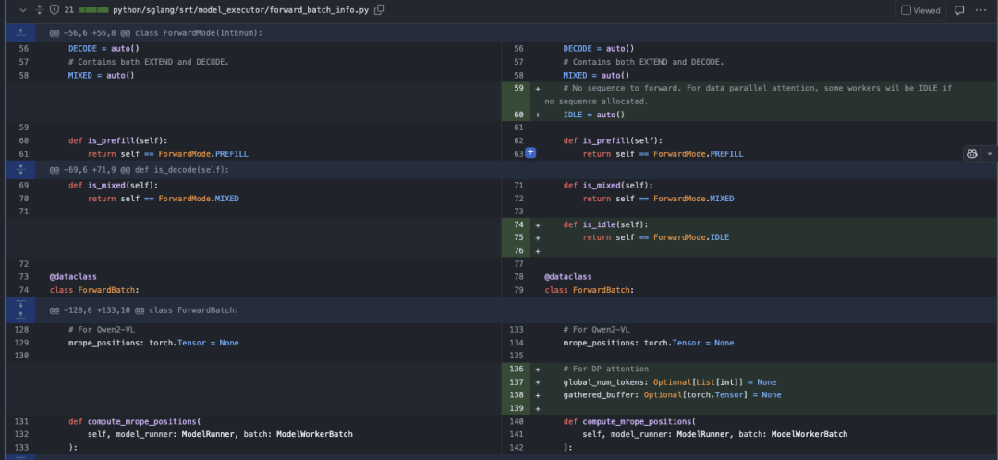Click line number 137 on the right side

coord(518,381)
